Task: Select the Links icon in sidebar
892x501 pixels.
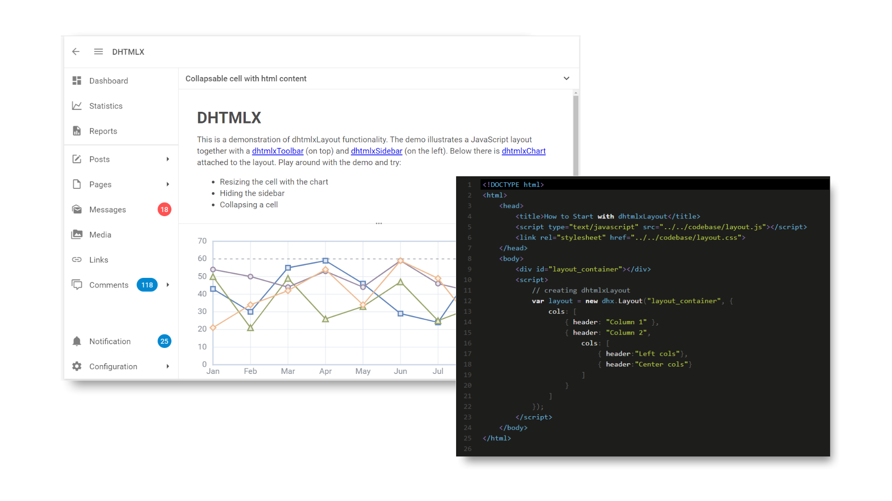Action: pyautogui.click(x=77, y=259)
